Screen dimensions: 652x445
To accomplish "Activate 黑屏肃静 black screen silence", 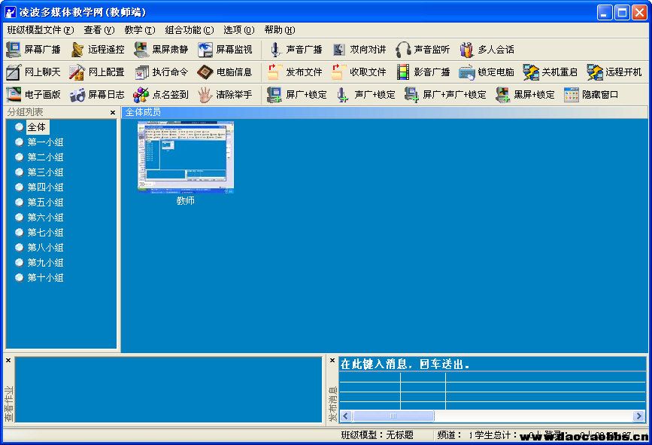I will pos(141,50).
